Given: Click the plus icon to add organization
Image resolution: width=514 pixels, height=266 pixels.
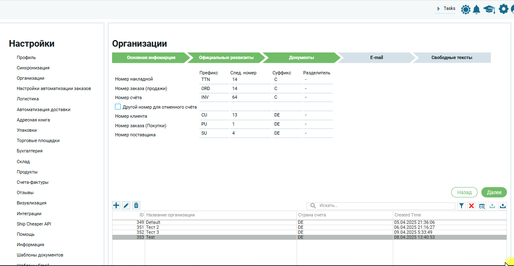Looking at the screenshot, I should click(x=116, y=205).
